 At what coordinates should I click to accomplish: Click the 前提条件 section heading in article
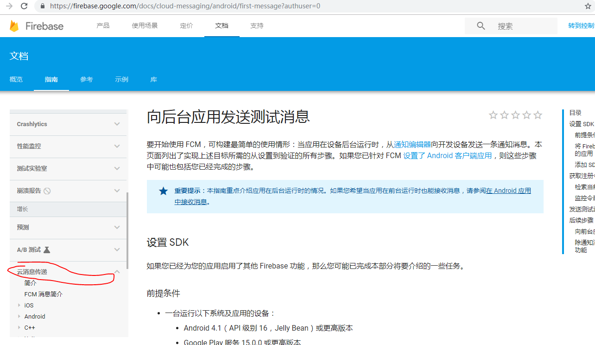click(x=163, y=293)
